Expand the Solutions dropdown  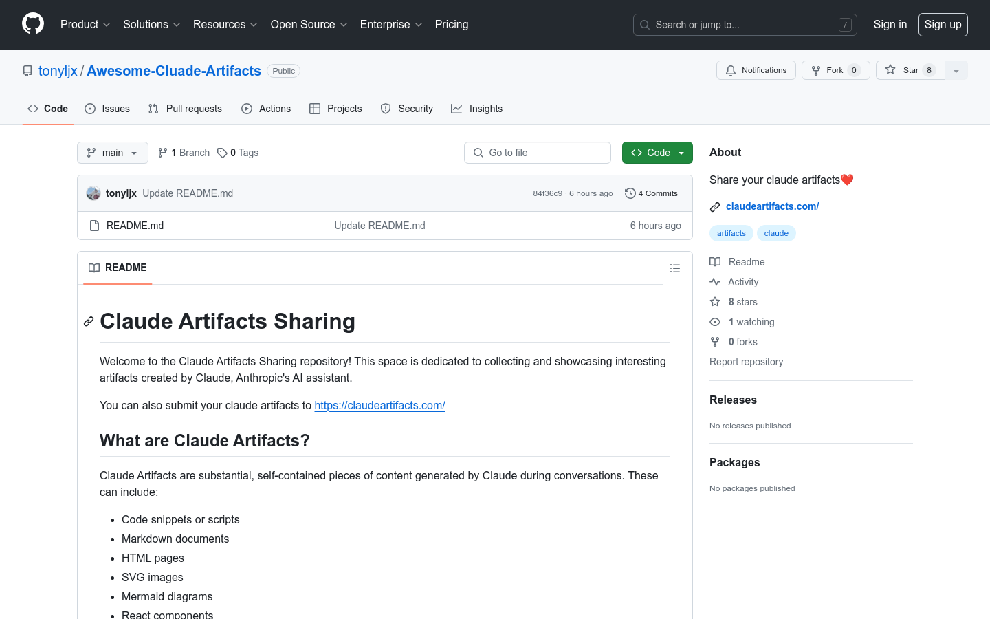point(152,24)
